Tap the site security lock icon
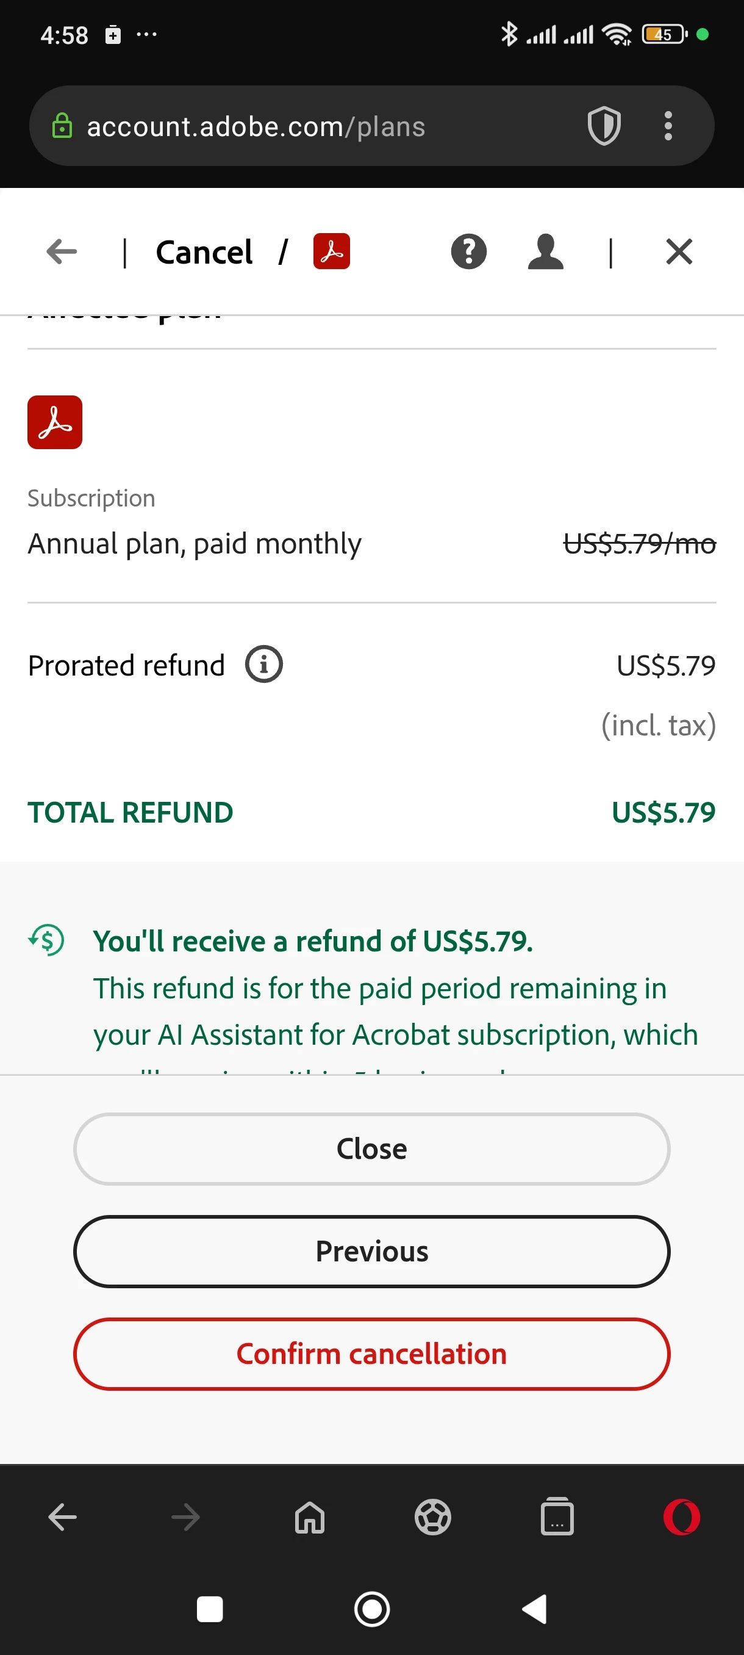The height and width of the screenshot is (1655, 744). point(62,126)
